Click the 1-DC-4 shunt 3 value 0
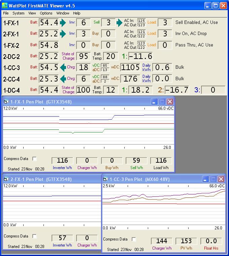 [x=213, y=90]
